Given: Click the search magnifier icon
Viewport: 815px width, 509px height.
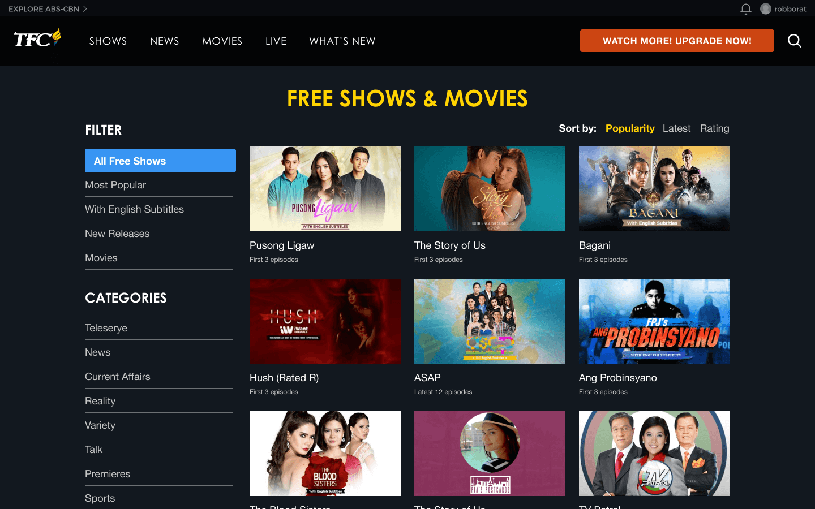Looking at the screenshot, I should 794,41.
